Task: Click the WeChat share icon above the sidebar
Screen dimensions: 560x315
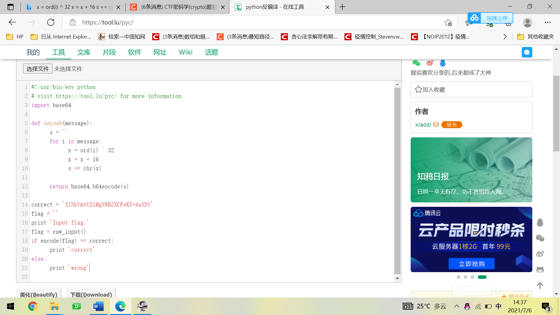Action: tap(416, 63)
